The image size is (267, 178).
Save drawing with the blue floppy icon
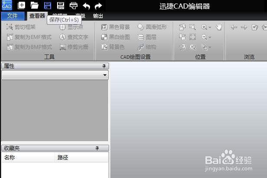pos(48,6)
